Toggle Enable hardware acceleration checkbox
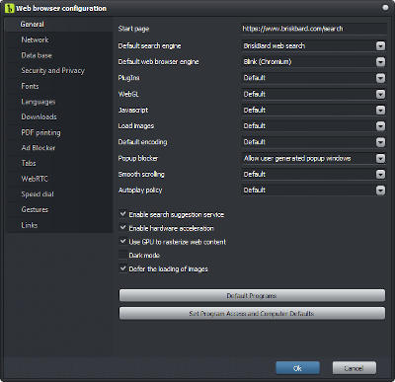This screenshot has height=382, width=395. (123, 228)
